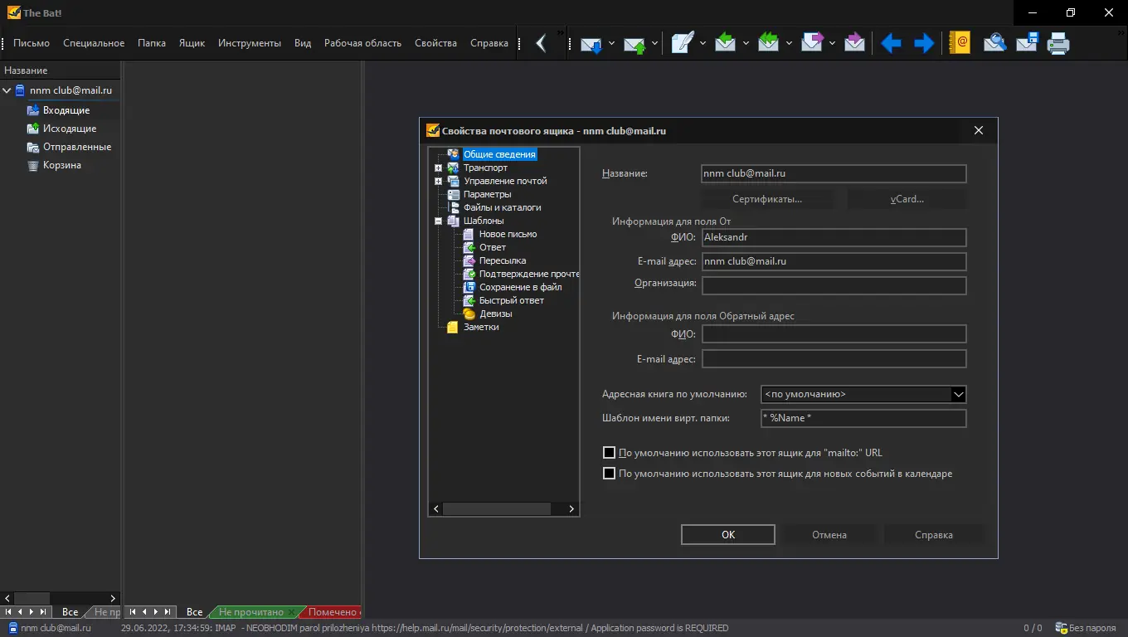Open the default address book dropdown
The image size is (1128, 637).
[x=958, y=395]
